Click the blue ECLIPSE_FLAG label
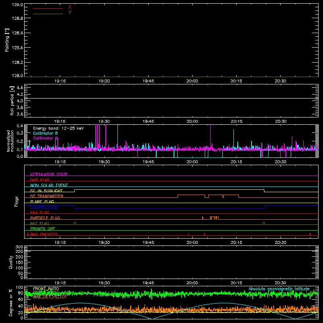 point(44,207)
